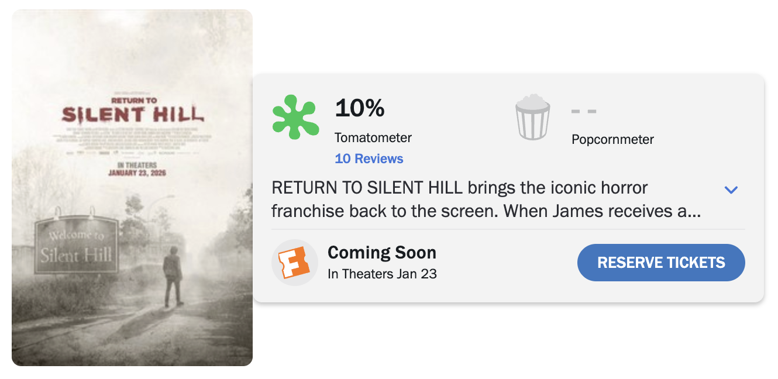
Task: Expand the movie synopsis with the chevron
Action: tap(731, 189)
